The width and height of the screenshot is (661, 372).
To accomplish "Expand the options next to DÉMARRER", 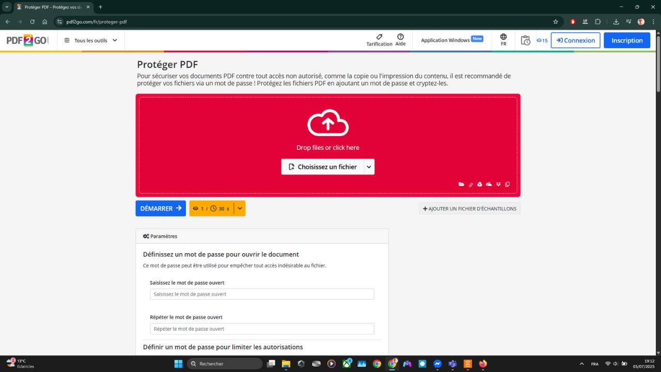I will pyautogui.click(x=239, y=208).
